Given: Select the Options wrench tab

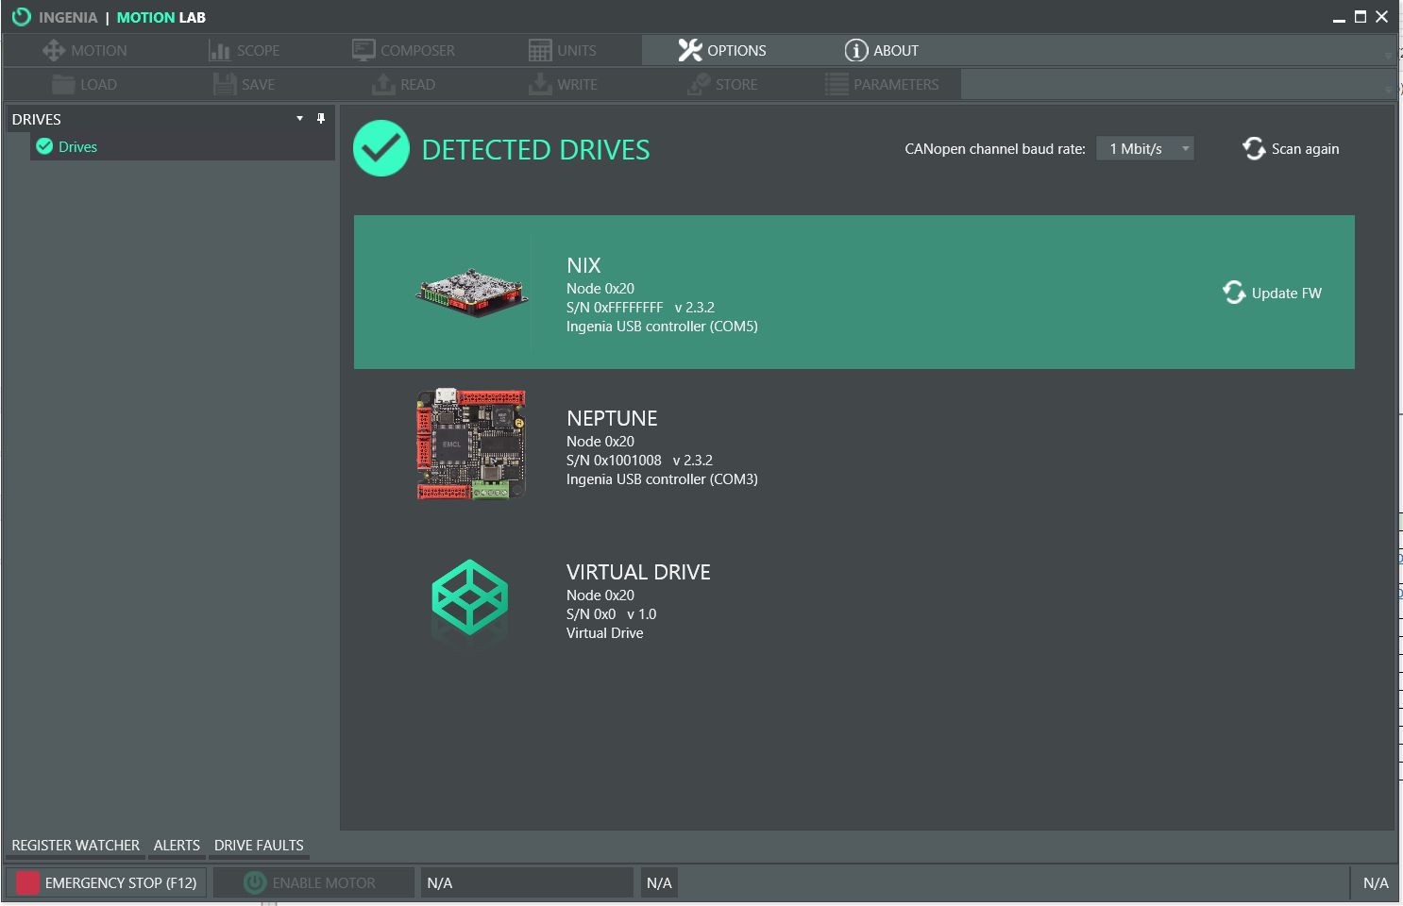Looking at the screenshot, I should [x=722, y=51].
